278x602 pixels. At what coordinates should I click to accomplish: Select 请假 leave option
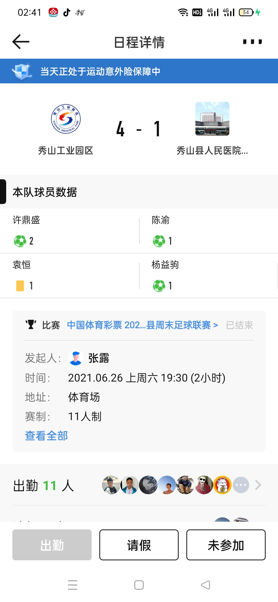139,545
